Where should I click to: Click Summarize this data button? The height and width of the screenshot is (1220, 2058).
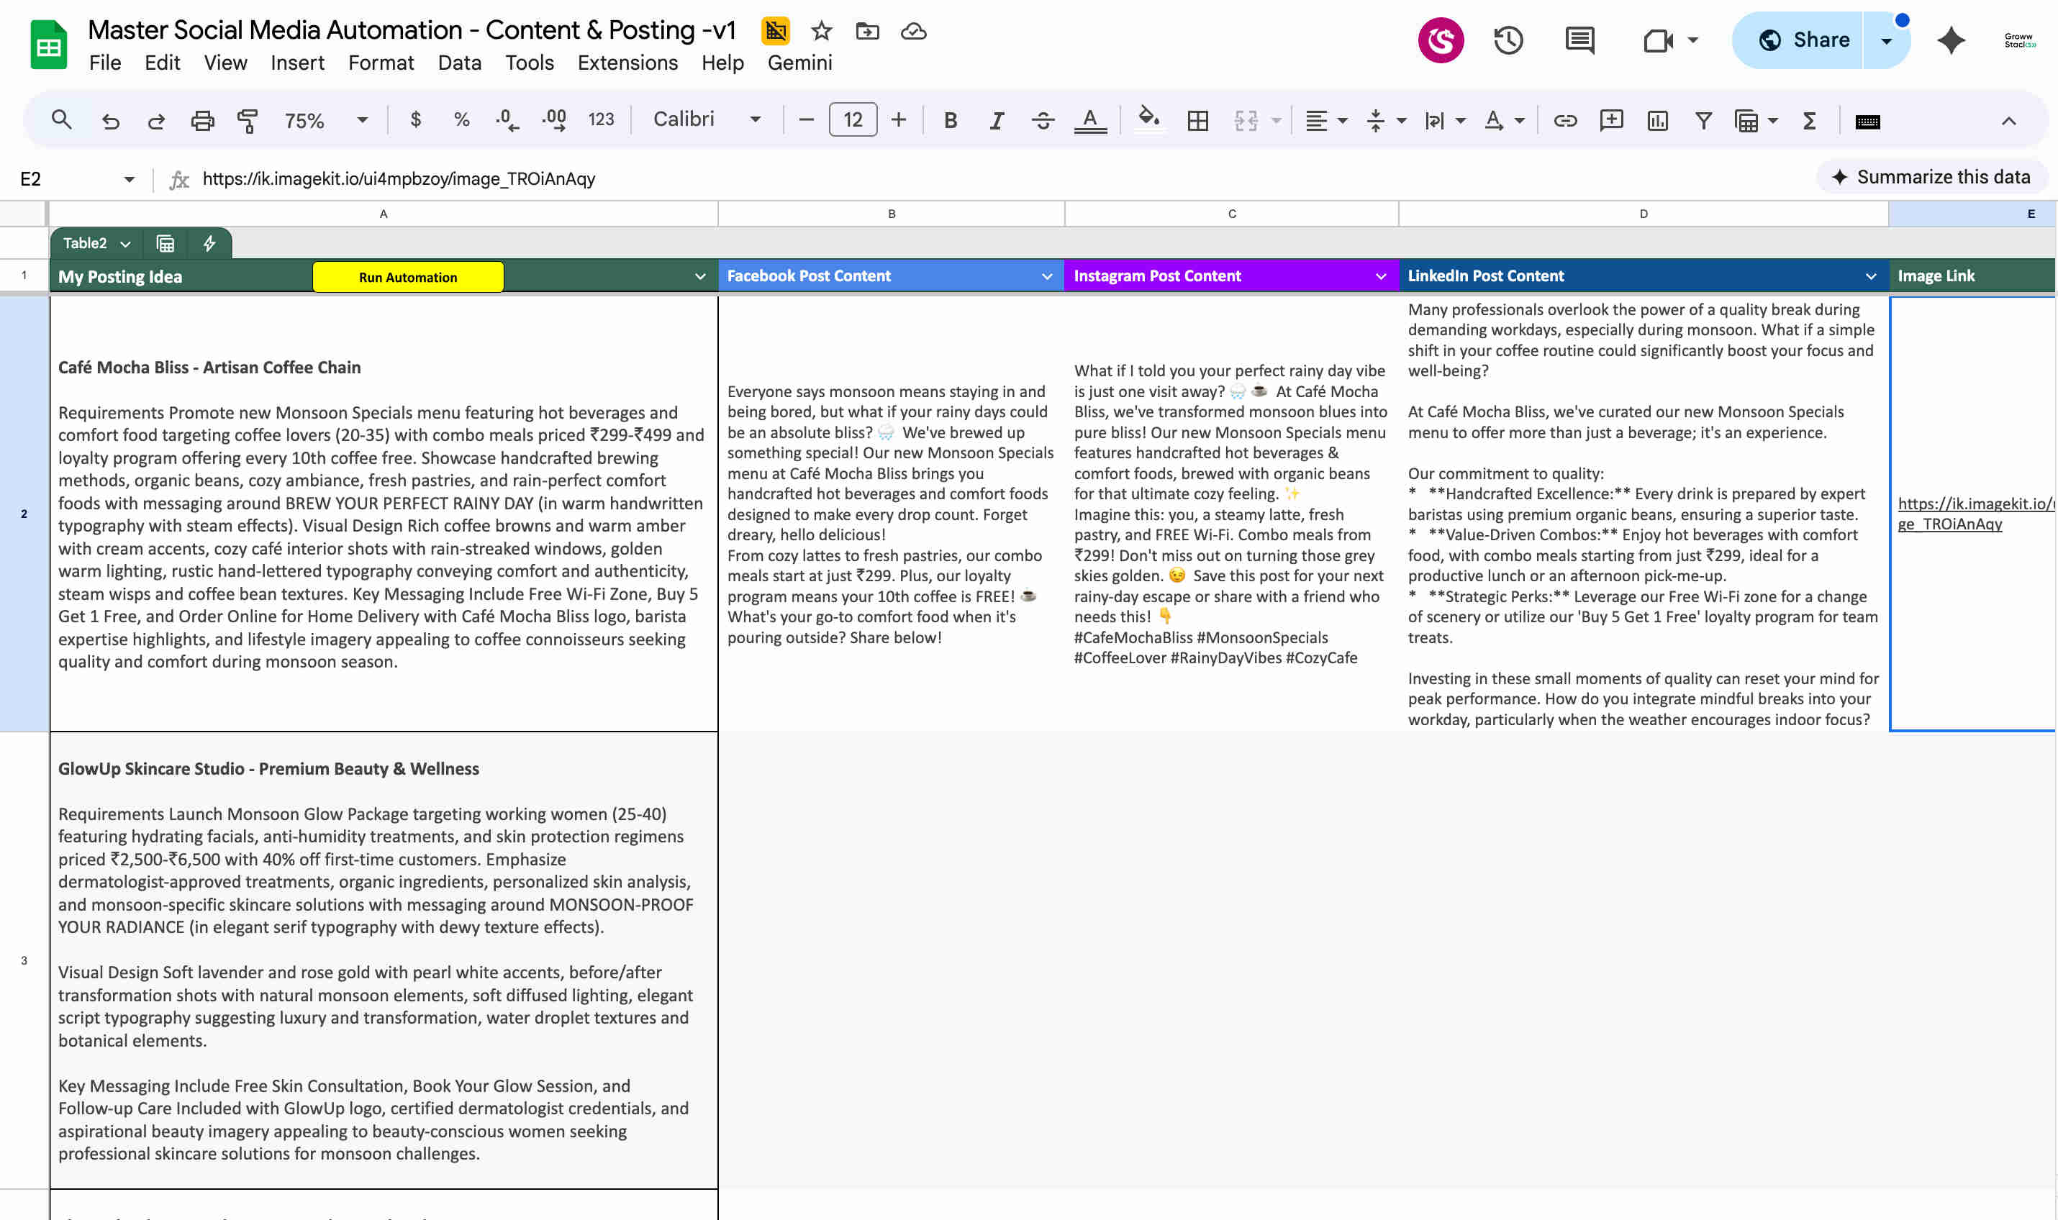point(1931,177)
